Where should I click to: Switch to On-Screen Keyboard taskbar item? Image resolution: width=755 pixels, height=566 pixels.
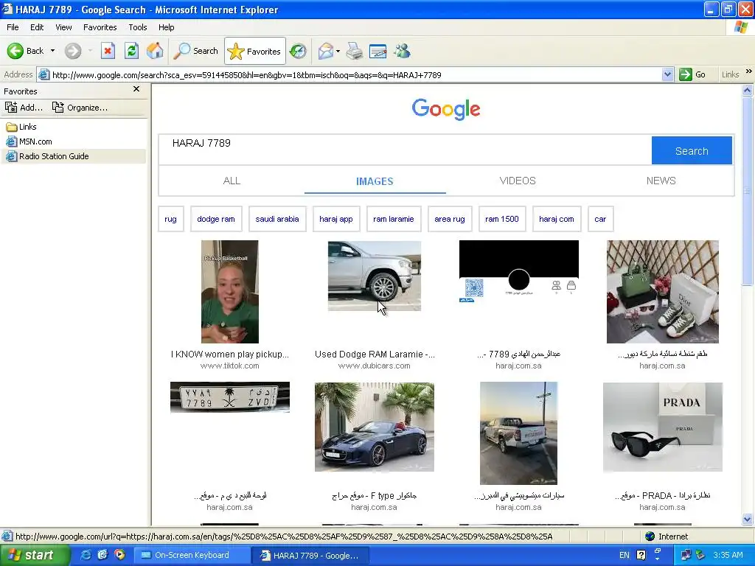click(x=192, y=555)
